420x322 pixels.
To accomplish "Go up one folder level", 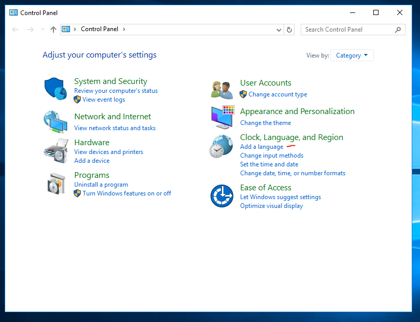I will (x=53, y=30).
